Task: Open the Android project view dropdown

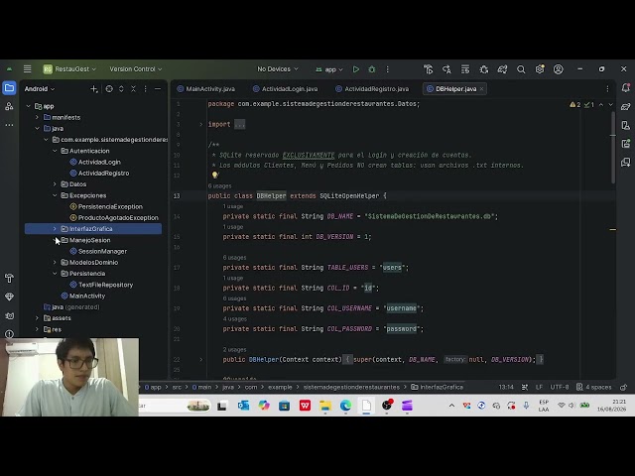Action: tap(40, 88)
